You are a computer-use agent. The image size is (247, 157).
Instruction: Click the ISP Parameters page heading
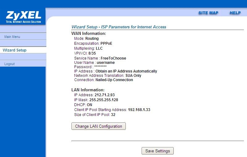pyautogui.click(x=119, y=27)
